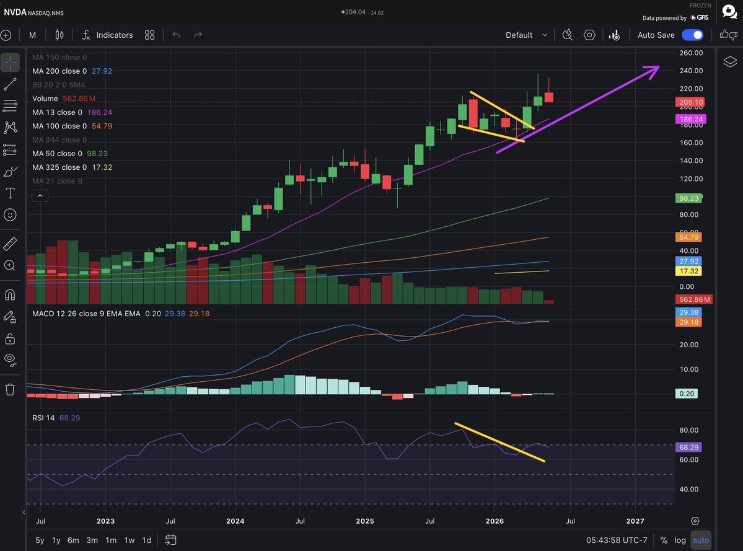743x551 pixels.
Task: Select the MA 100 close legend entry
Action: (72, 126)
